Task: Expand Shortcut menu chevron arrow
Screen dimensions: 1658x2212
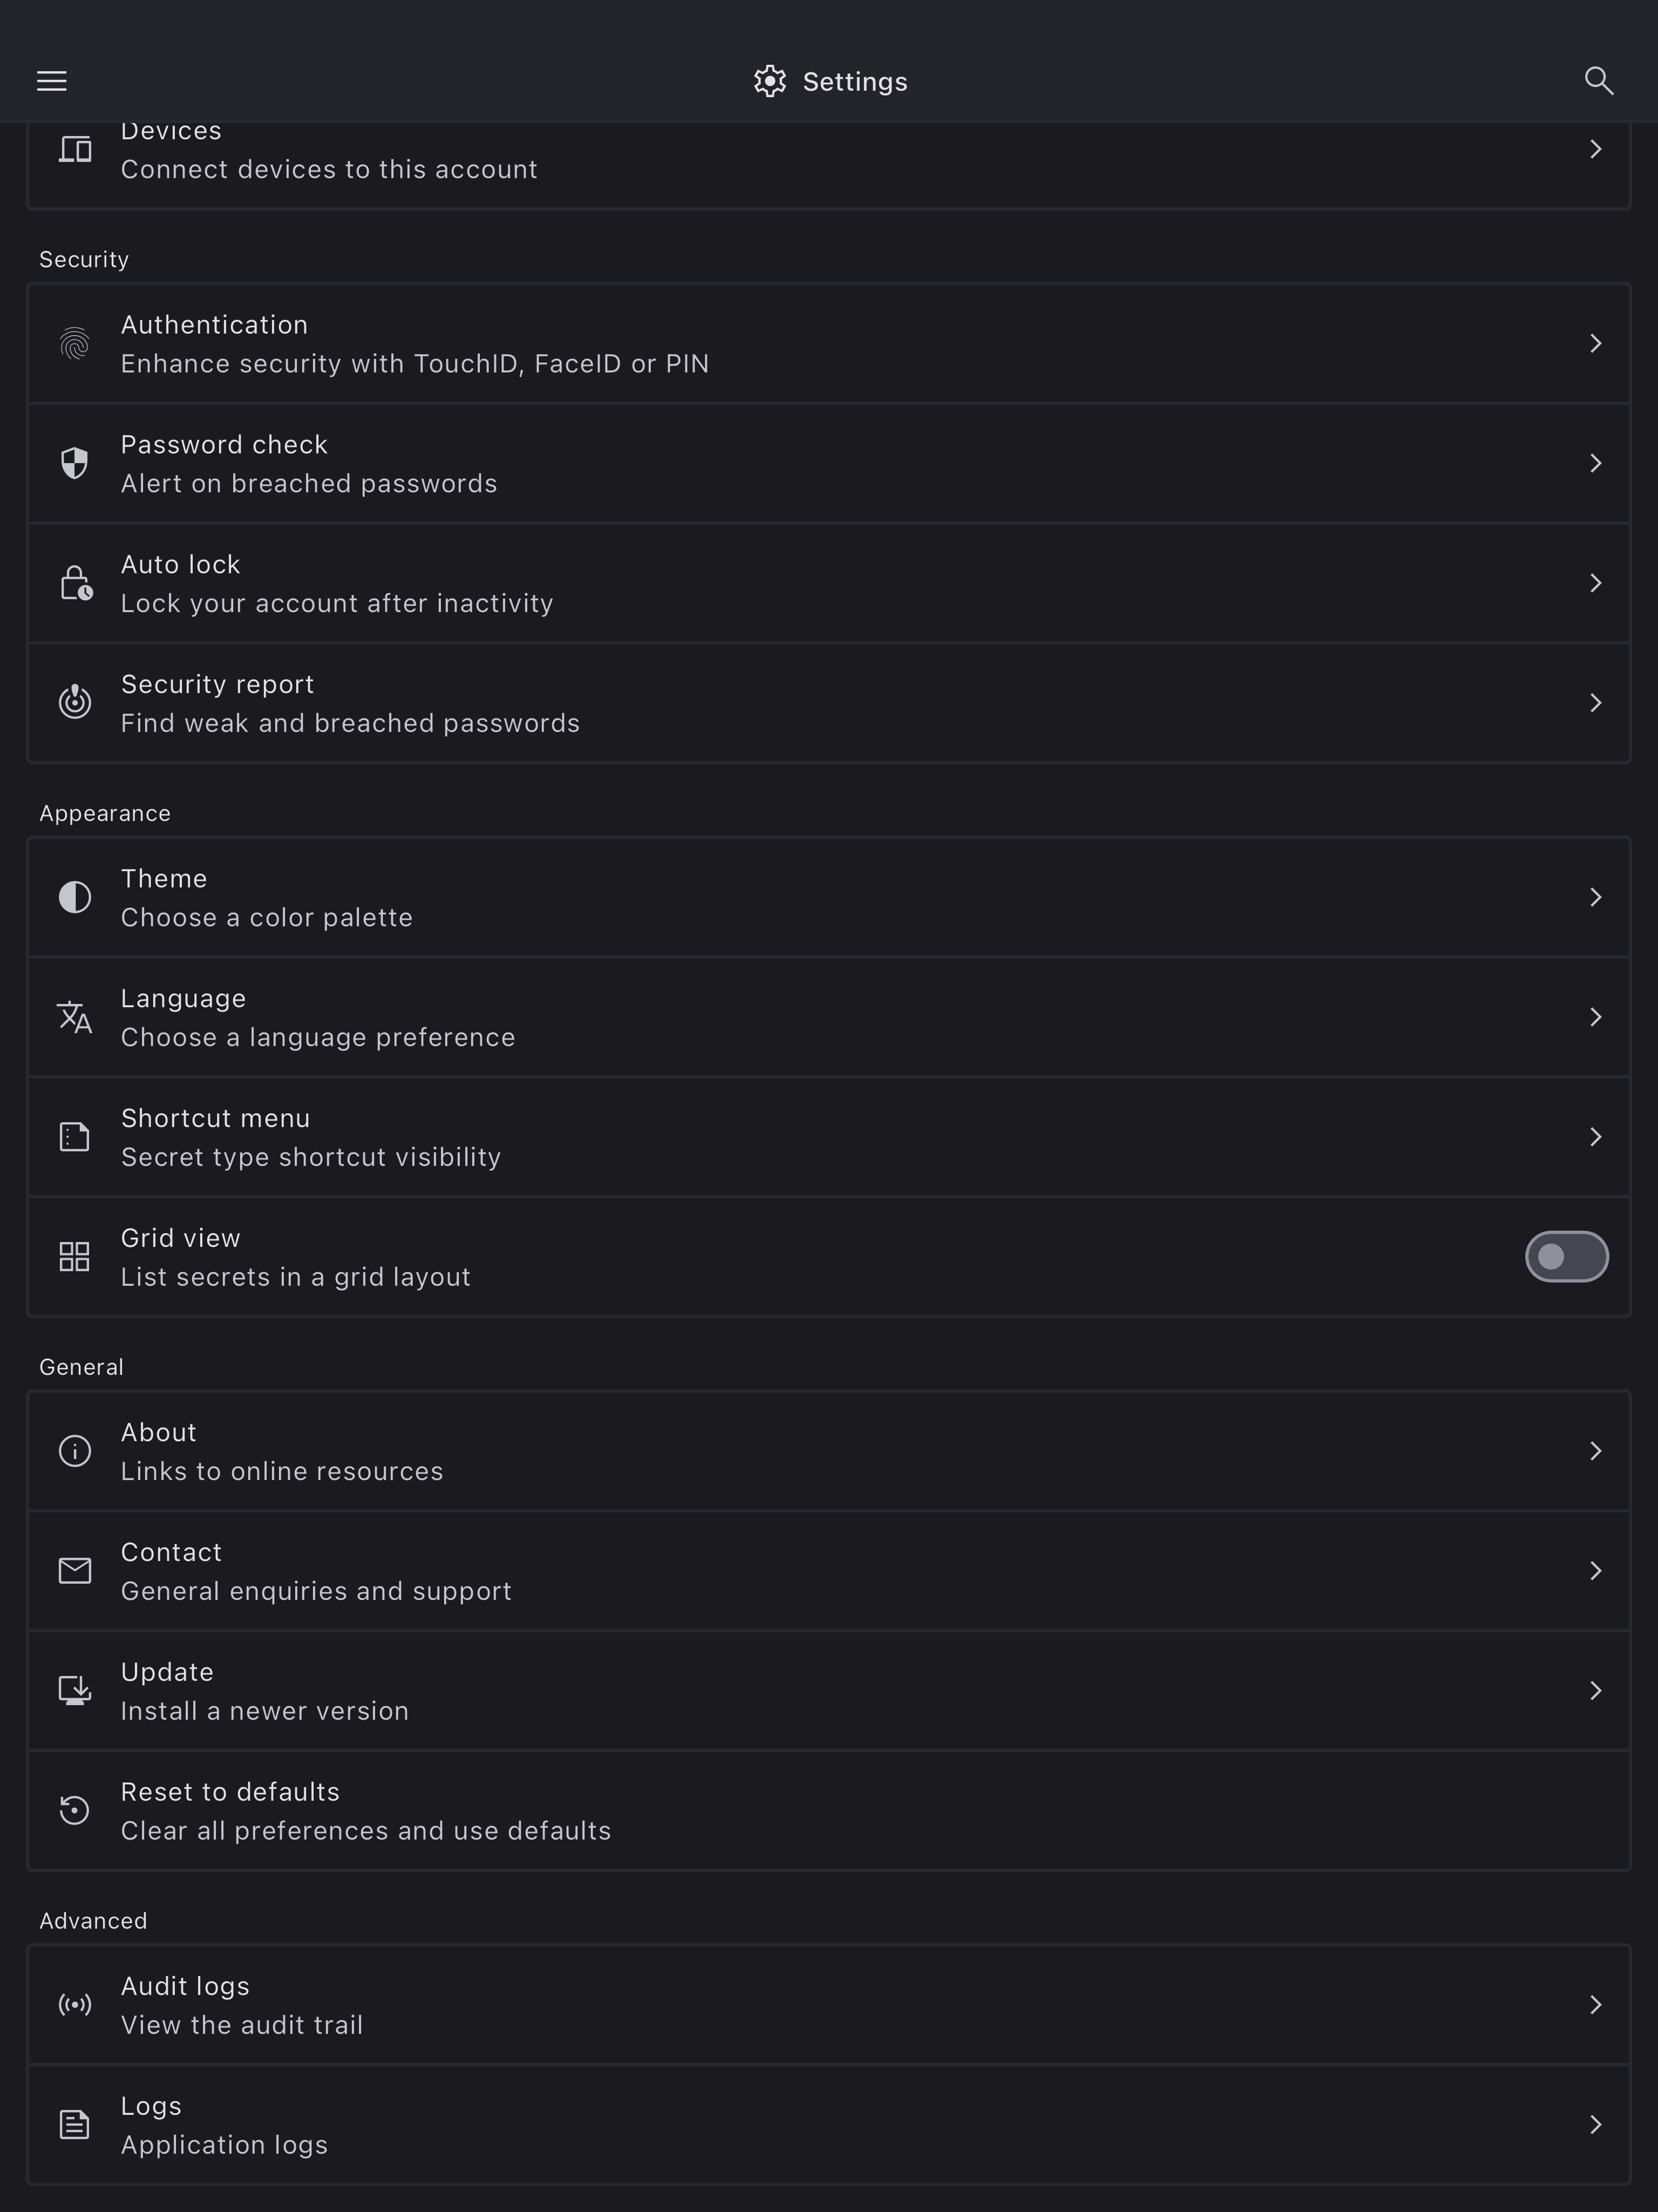Action: coord(1595,1137)
